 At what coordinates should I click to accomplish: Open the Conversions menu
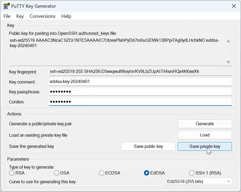point(42,16)
